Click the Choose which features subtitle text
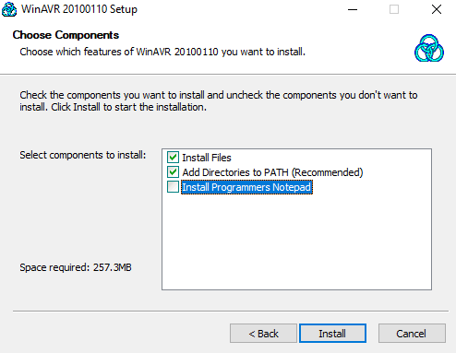 (x=162, y=52)
